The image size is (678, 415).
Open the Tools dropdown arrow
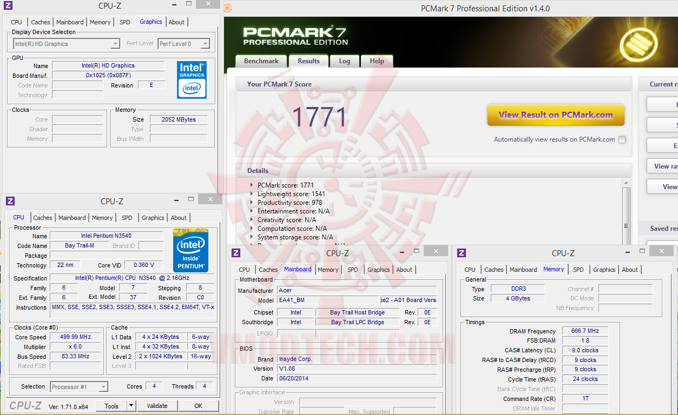pos(131,406)
